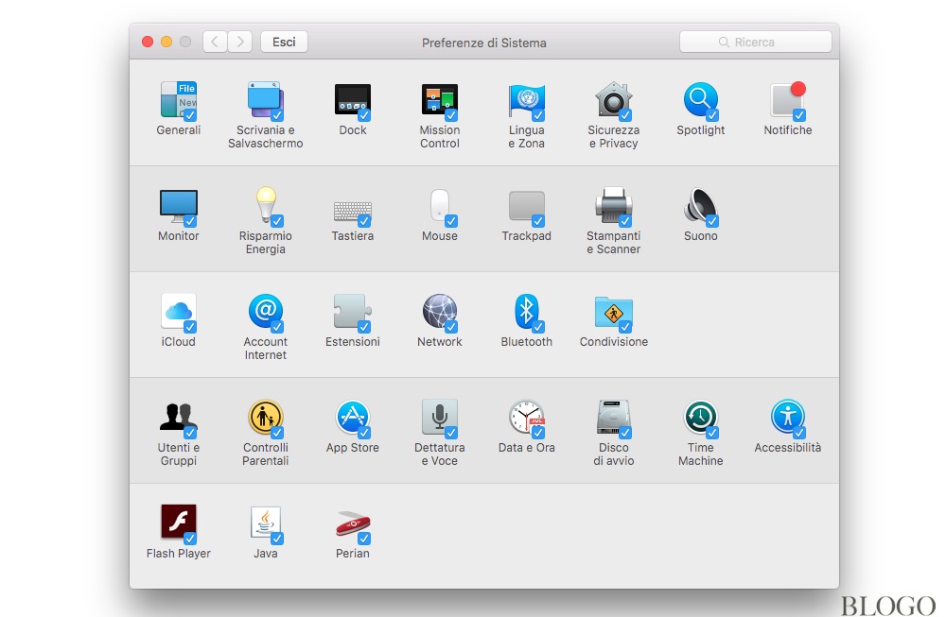Select the Perian preference pane
Viewport: 946px width, 617px height.
352,523
